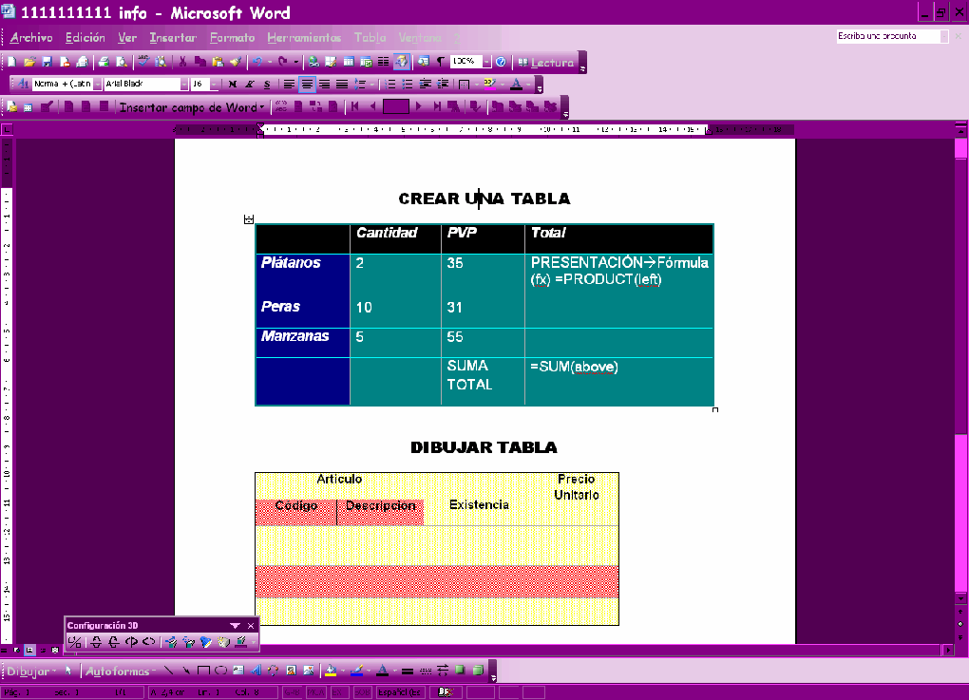969x700 pixels.
Task: Toggle underline formatting
Action: [x=266, y=84]
